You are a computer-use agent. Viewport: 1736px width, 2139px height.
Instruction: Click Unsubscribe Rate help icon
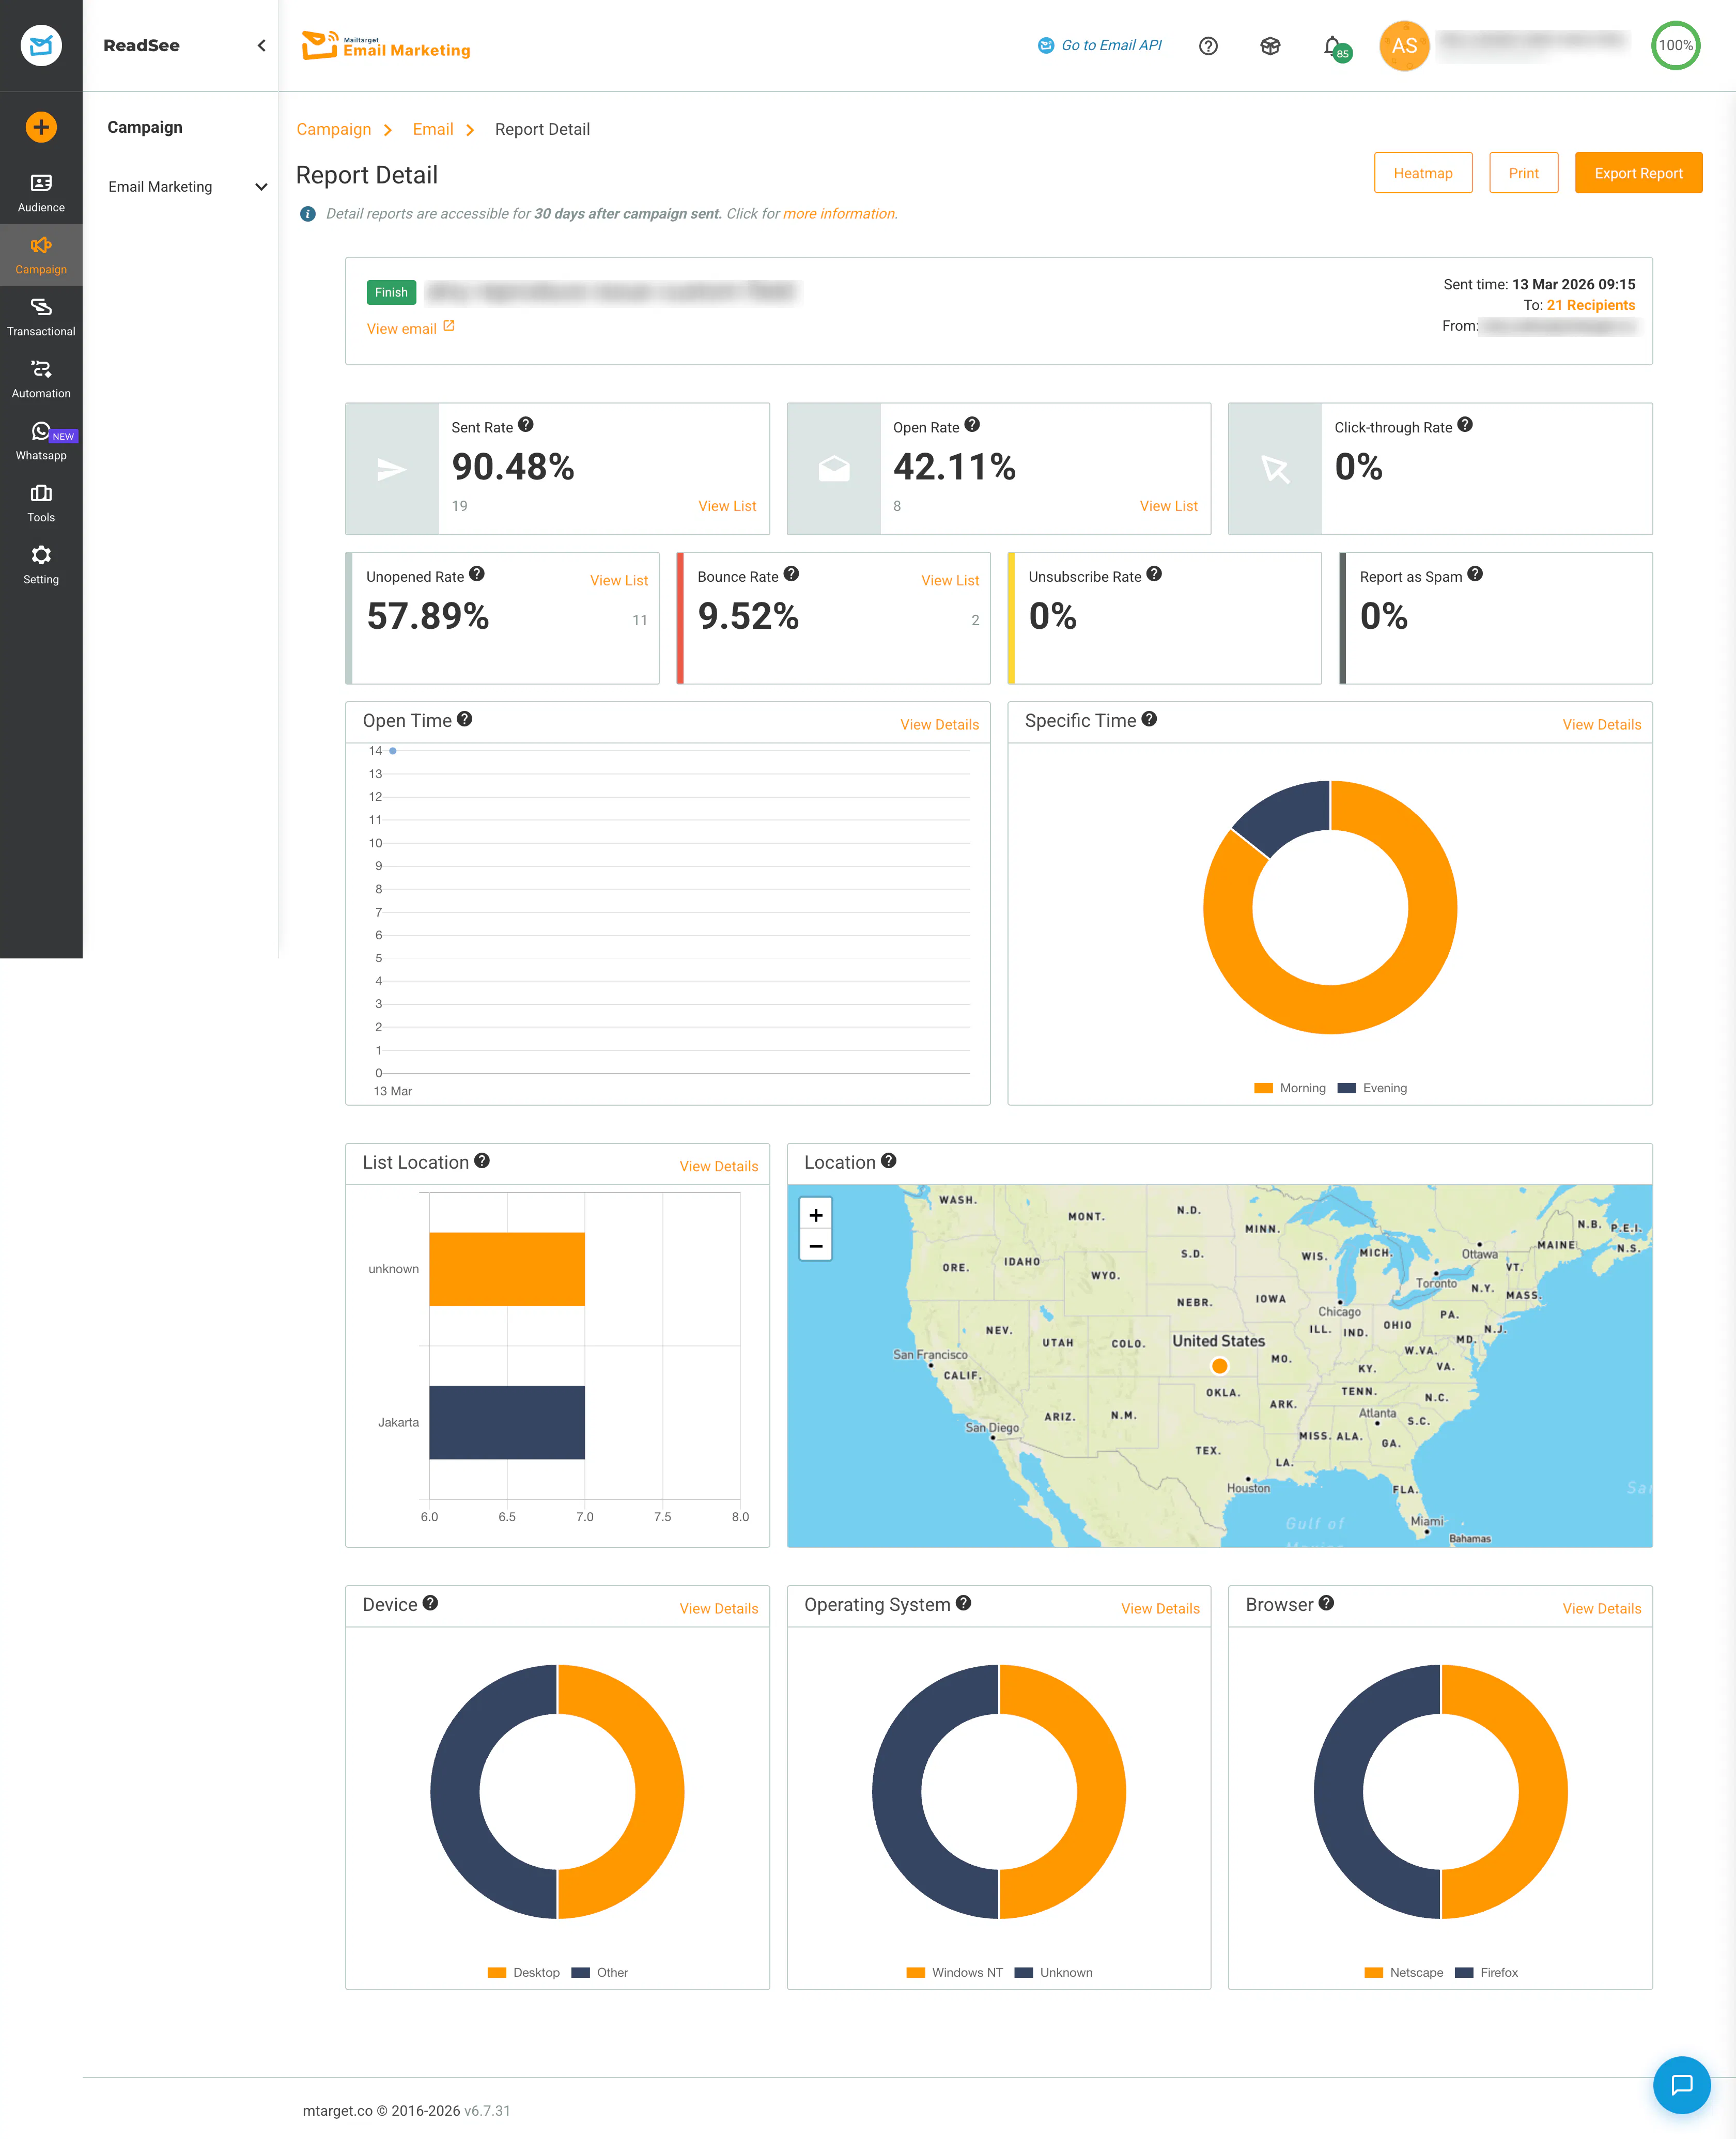point(1154,574)
